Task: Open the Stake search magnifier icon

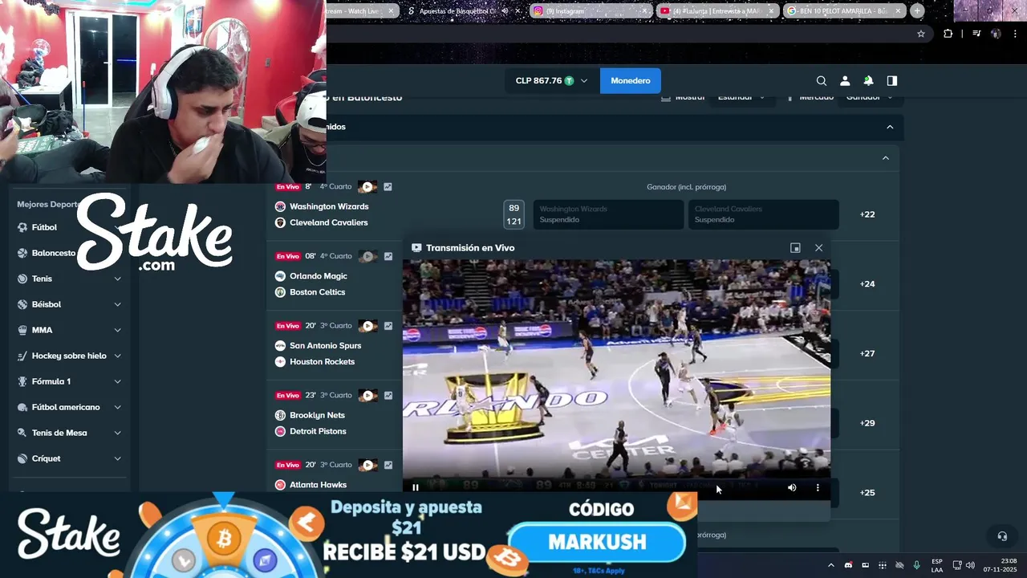Action: pos(822,81)
